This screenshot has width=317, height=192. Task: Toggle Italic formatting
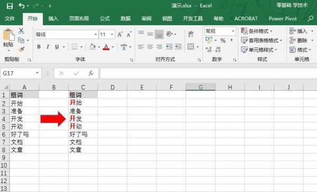click(x=48, y=47)
